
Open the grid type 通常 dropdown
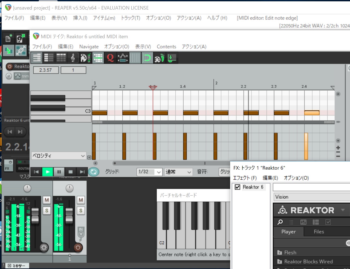coord(178,172)
